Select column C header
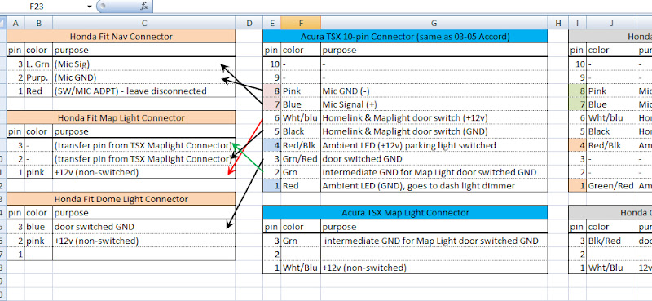The image size is (652, 301). point(144,24)
